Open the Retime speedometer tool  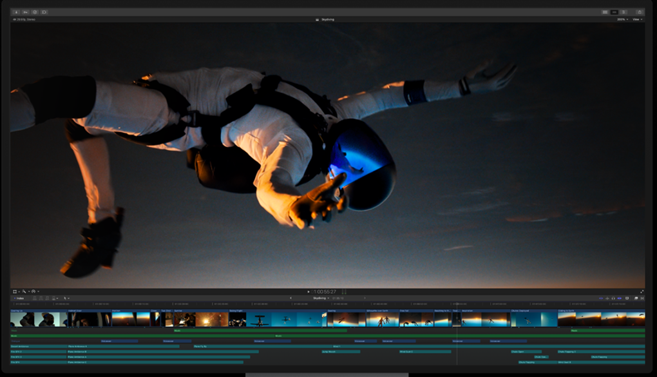(34, 291)
